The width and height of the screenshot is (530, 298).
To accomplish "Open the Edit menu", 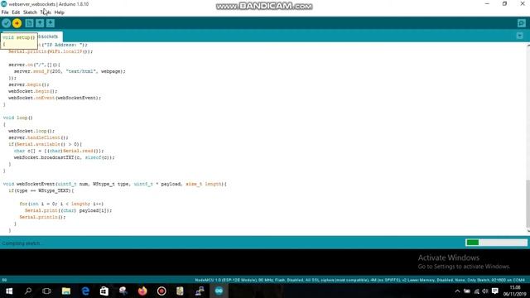I will [x=16, y=12].
